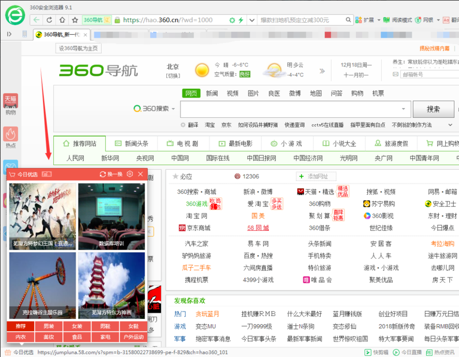Viewport: 459px width, 357px height.
Task: Click the settings gear on 今日优选 popup
Action: click(x=130, y=174)
